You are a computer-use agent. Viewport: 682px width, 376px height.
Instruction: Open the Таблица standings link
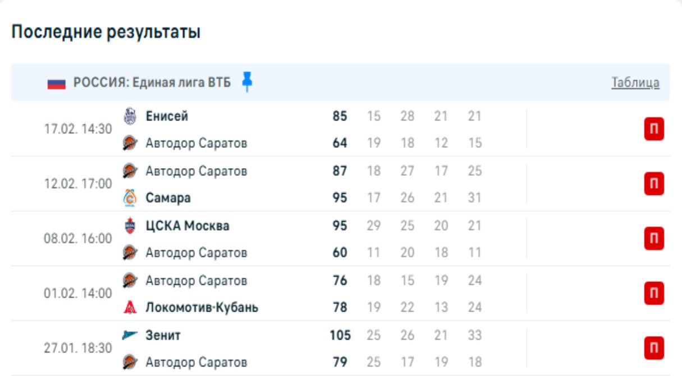(x=635, y=83)
